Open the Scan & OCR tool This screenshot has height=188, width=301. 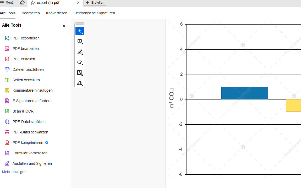coord(23,111)
